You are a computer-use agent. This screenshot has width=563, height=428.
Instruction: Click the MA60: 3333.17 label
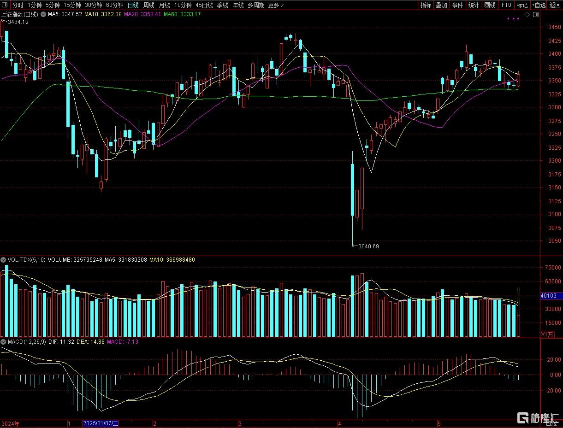183,14
